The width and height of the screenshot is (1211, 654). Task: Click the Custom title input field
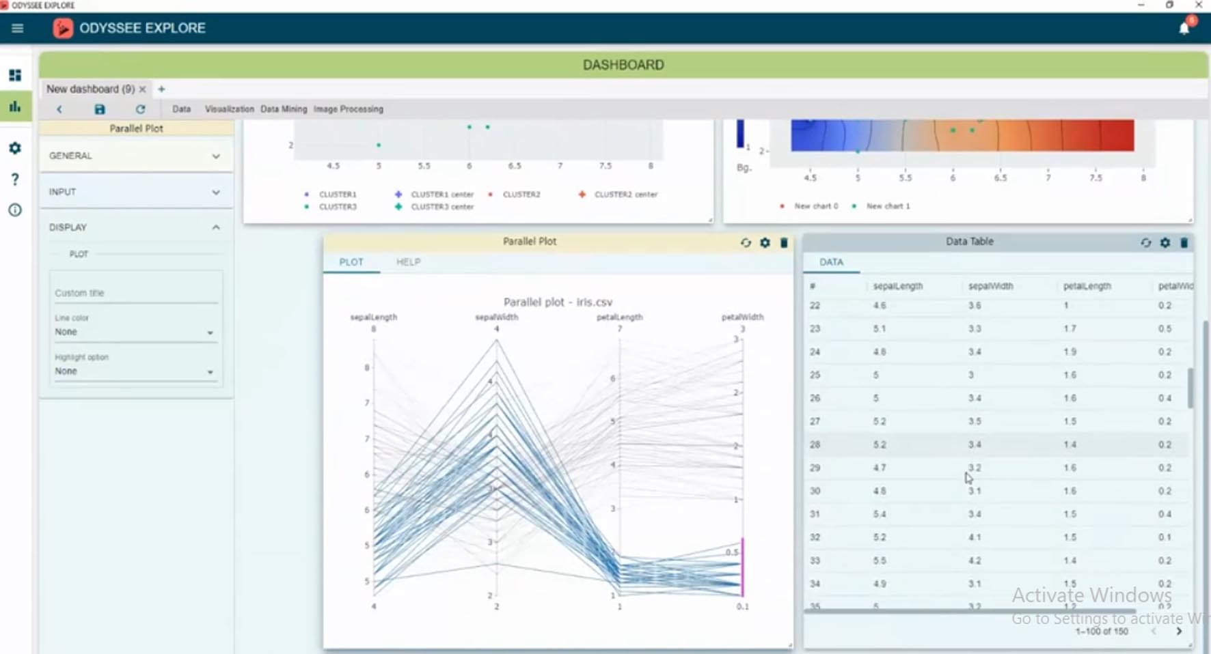point(135,293)
